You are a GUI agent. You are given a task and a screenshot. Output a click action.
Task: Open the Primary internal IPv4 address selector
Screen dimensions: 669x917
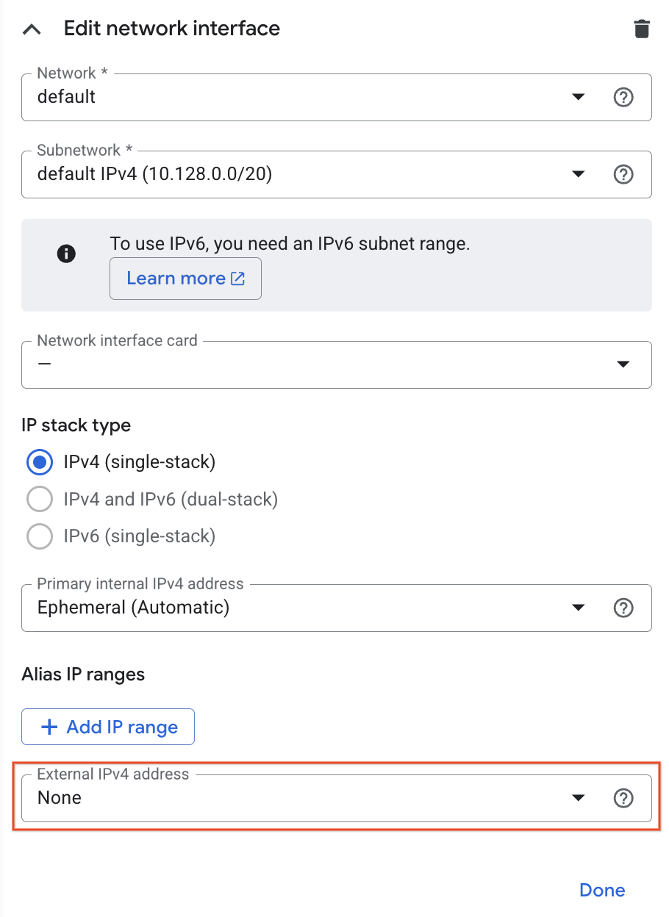point(579,608)
